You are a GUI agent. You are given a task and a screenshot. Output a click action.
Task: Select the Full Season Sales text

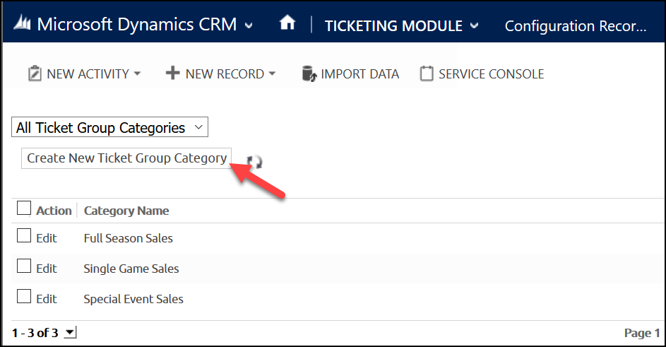(129, 238)
